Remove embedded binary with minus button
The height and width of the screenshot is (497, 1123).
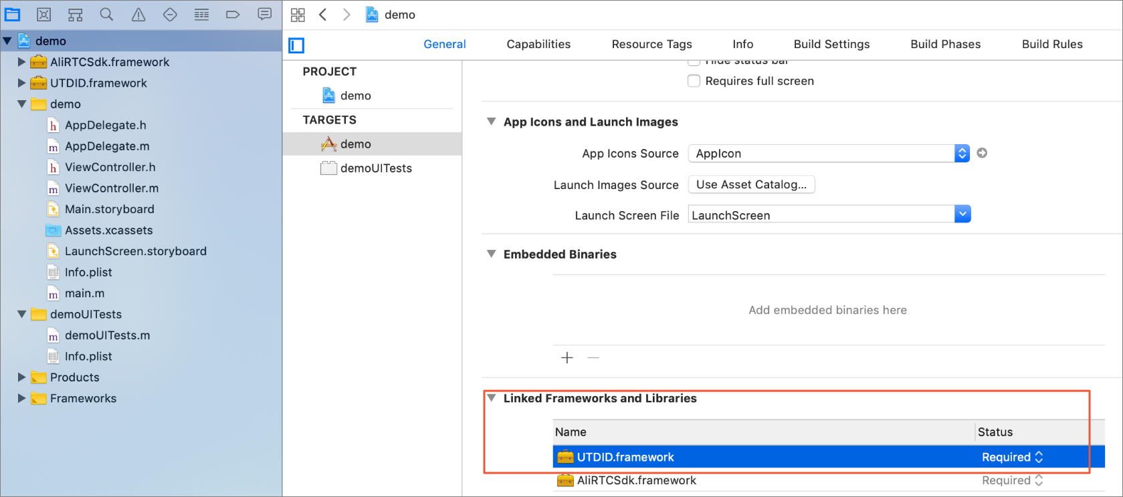(x=593, y=358)
